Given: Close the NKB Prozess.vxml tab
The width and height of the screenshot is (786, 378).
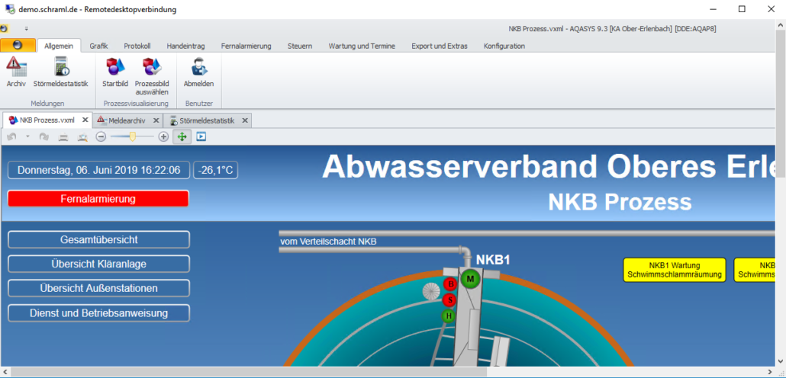Looking at the screenshot, I should point(85,120).
